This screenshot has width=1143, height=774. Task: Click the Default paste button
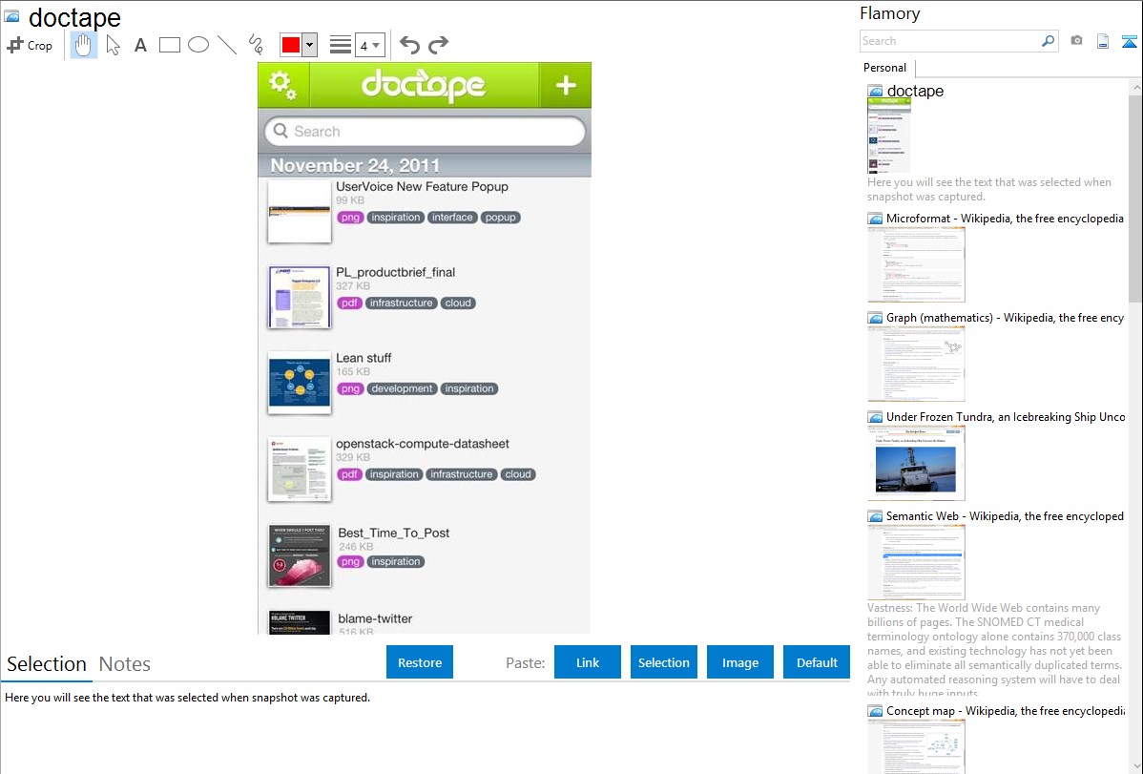[x=817, y=662]
